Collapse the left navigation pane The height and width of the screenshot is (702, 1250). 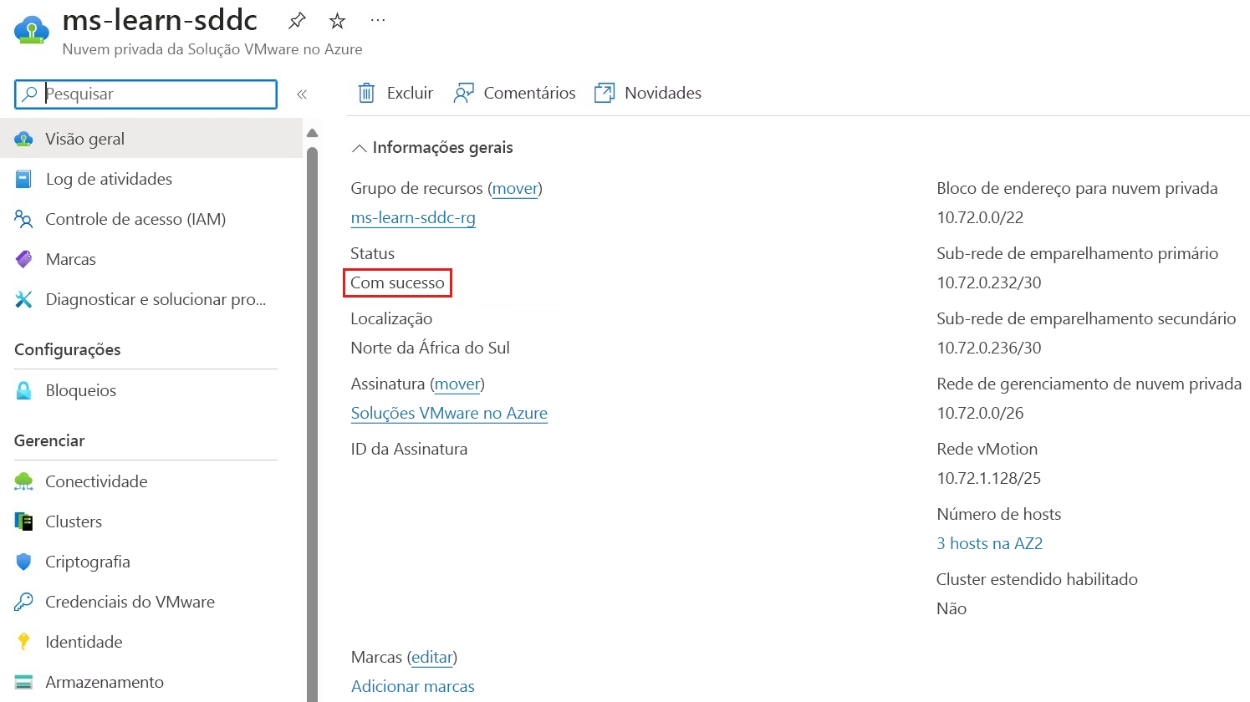pyautogui.click(x=302, y=94)
